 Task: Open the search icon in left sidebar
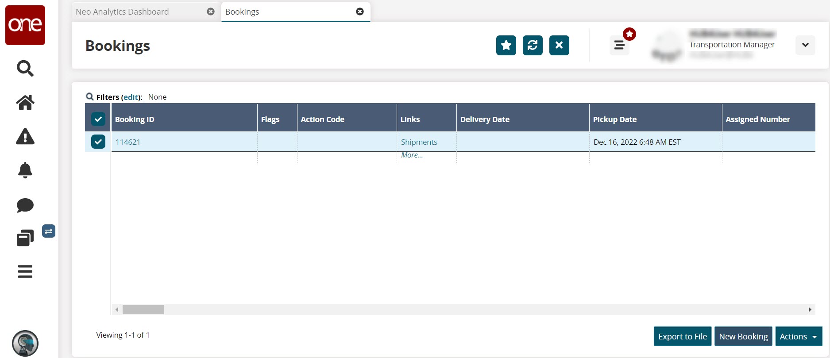click(x=25, y=69)
